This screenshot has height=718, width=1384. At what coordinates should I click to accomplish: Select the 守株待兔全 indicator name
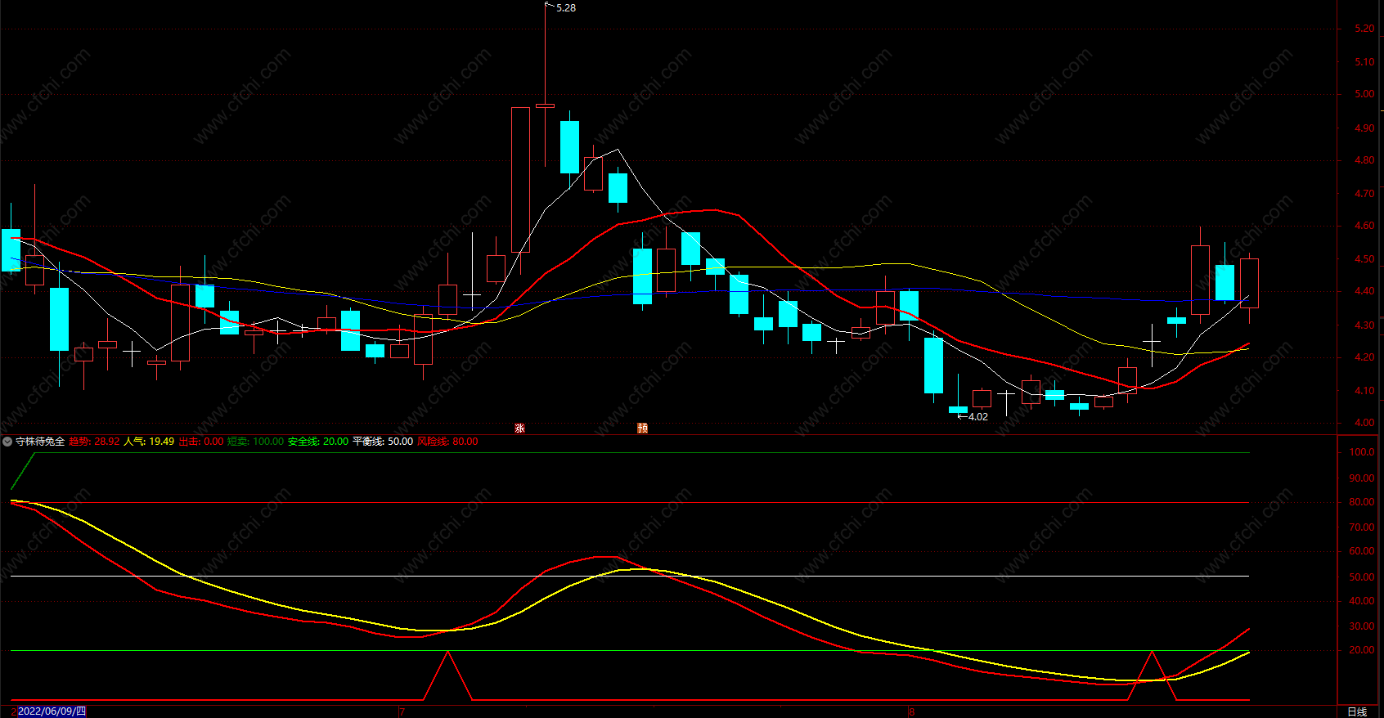click(40, 442)
